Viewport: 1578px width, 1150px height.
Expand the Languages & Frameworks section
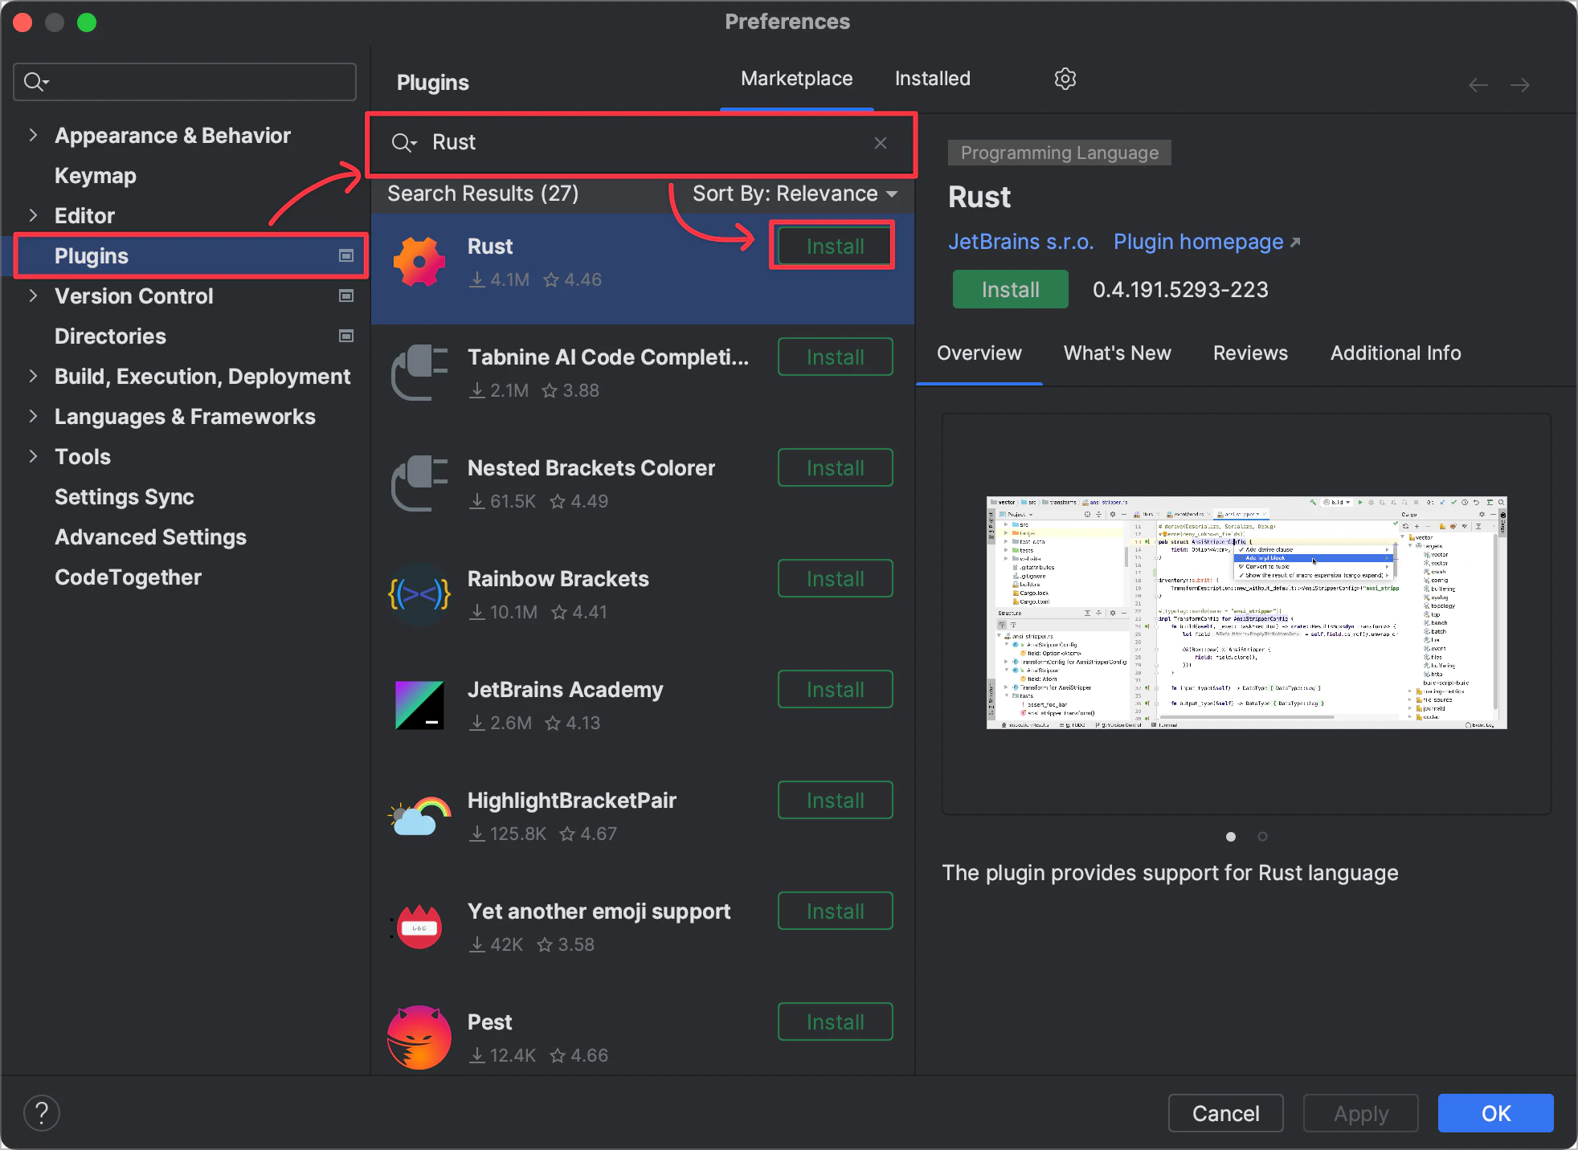[33, 416]
